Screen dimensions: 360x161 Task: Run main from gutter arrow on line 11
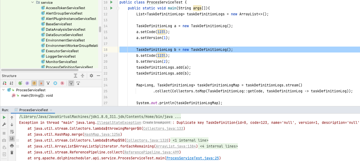tap(112, 8)
